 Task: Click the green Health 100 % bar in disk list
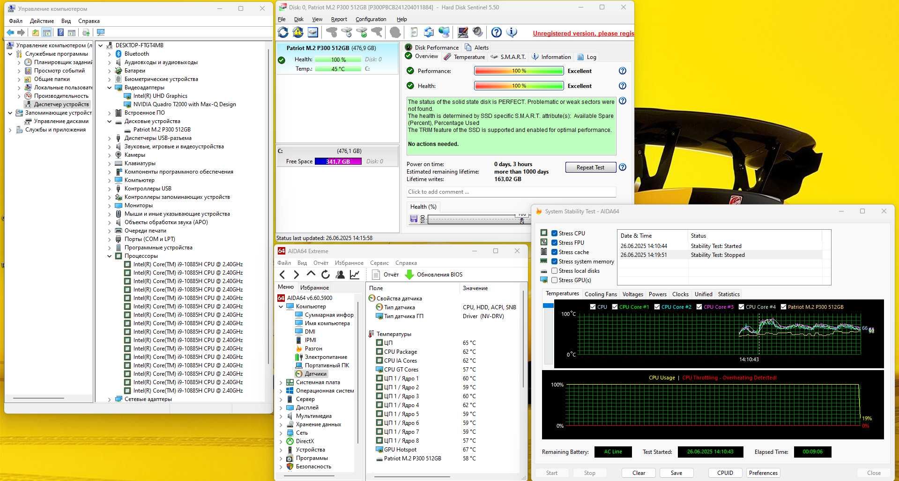point(338,59)
